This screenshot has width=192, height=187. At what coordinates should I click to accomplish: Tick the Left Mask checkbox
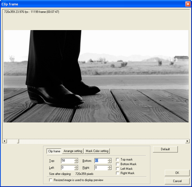pos(117,169)
